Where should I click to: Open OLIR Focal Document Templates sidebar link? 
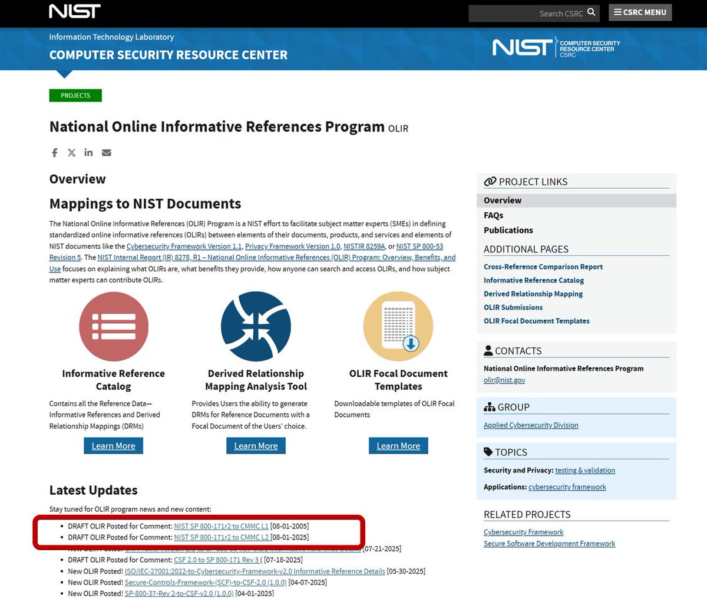click(537, 321)
